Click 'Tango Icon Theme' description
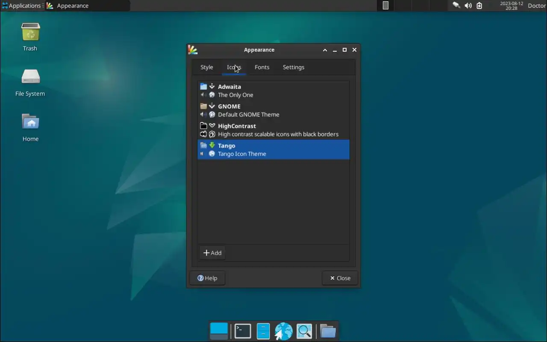Image resolution: width=547 pixels, height=342 pixels. [x=242, y=154]
